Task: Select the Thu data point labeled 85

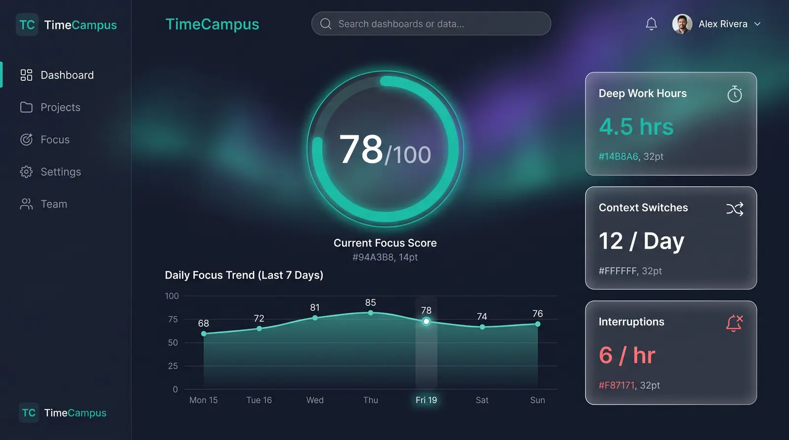Action: (x=371, y=312)
